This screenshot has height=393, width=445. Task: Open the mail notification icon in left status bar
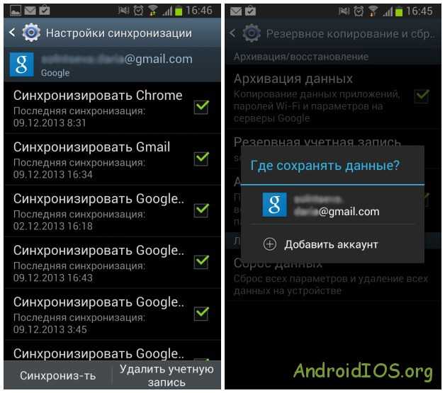click(30, 11)
